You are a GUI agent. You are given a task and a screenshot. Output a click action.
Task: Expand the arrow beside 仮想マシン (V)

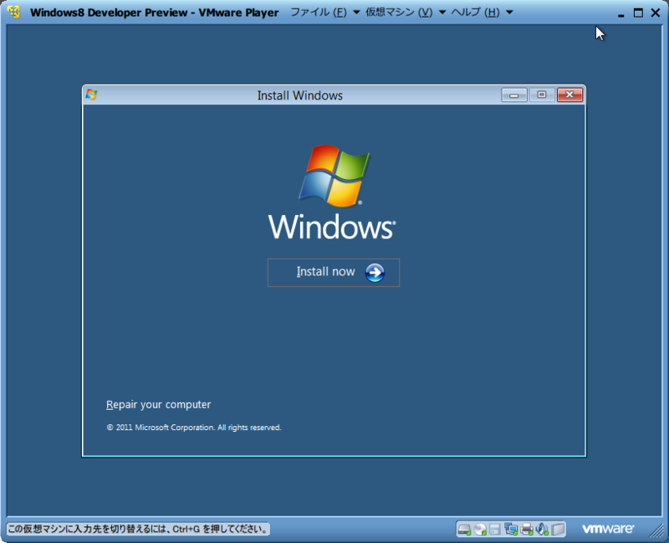pos(442,13)
